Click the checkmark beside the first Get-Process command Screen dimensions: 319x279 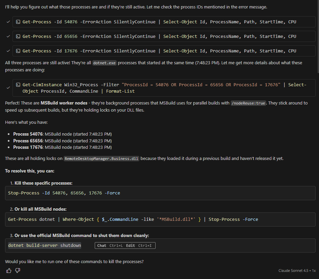(x=8, y=22)
